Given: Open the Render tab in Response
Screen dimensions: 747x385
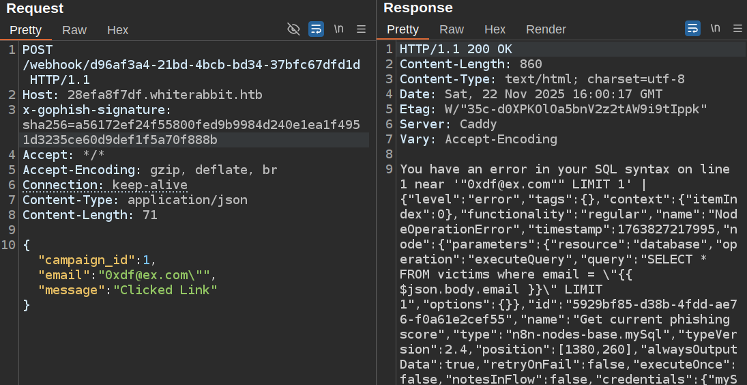Looking at the screenshot, I should (546, 29).
